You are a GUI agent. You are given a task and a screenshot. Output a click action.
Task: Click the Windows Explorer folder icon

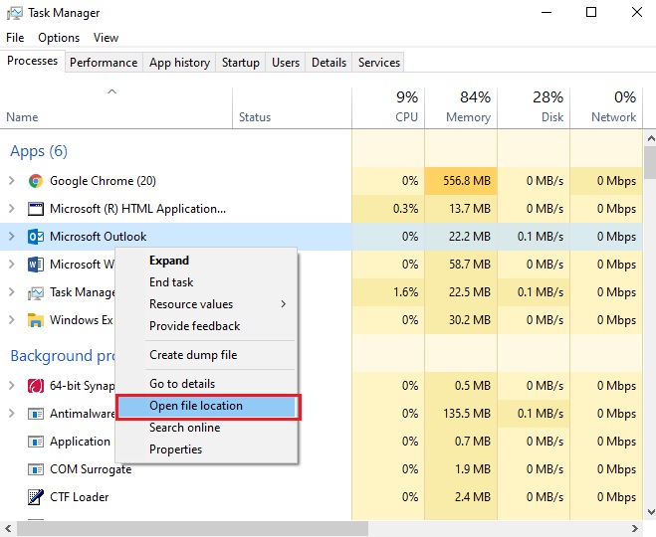(x=36, y=320)
